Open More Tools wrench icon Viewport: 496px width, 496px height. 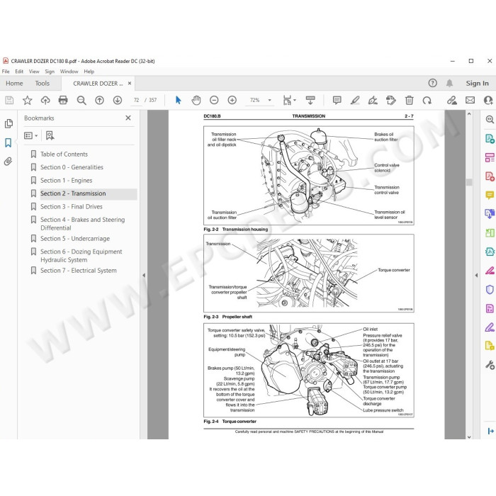click(x=490, y=365)
